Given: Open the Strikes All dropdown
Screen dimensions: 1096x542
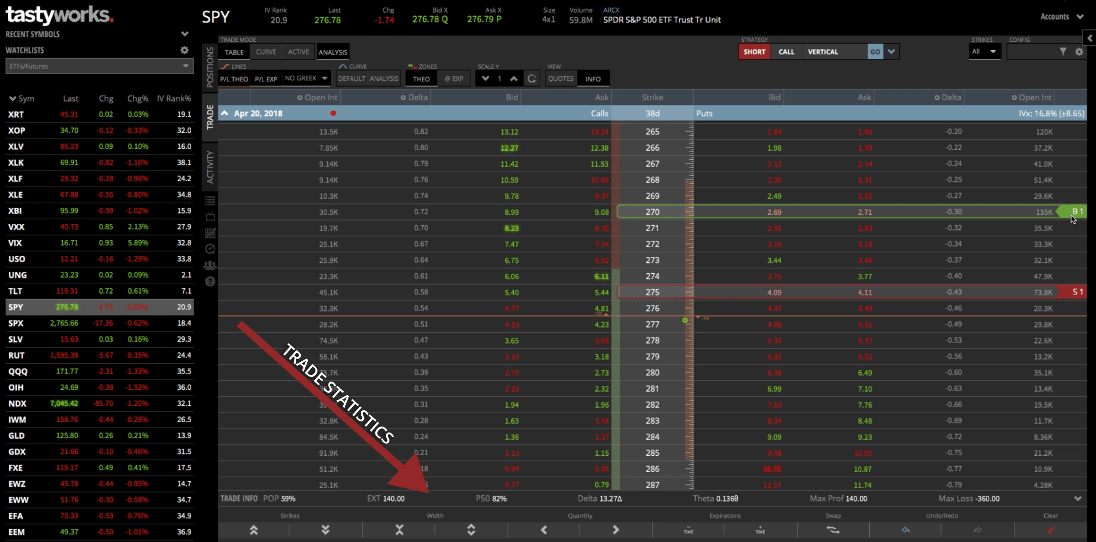Looking at the screenshot, I should [984, 52].
